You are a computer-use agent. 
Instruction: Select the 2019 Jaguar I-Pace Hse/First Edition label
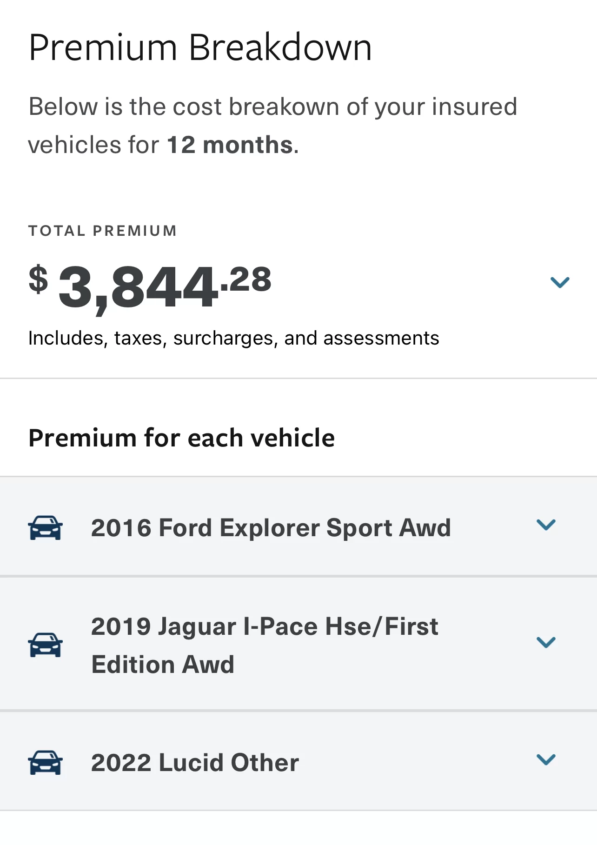tap(265, 645)
